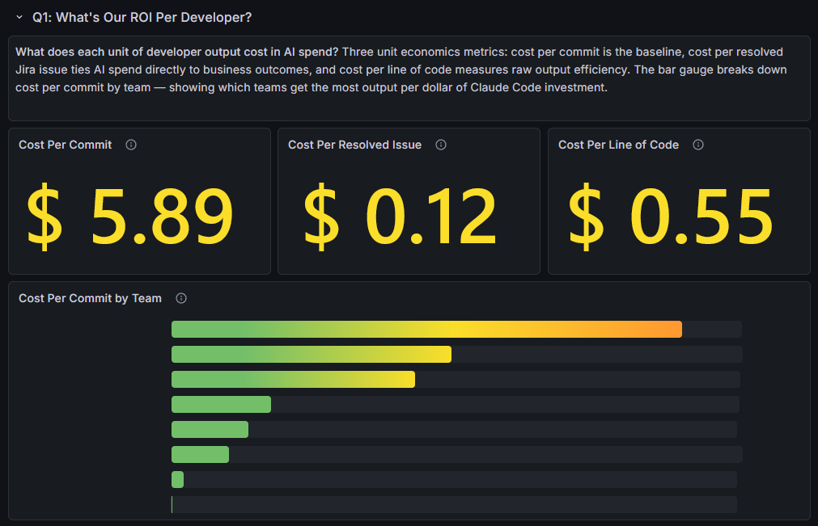
Task: Click the shortest green bar at bottom
Action: (177, 479)
